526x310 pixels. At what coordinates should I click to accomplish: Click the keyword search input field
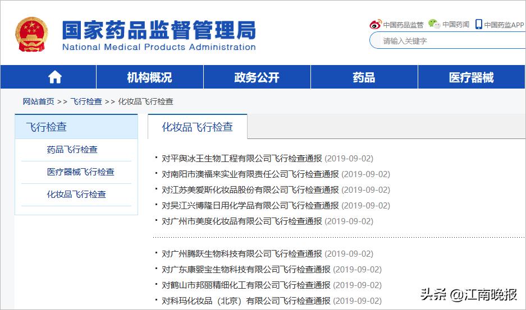tap(448, 41)
